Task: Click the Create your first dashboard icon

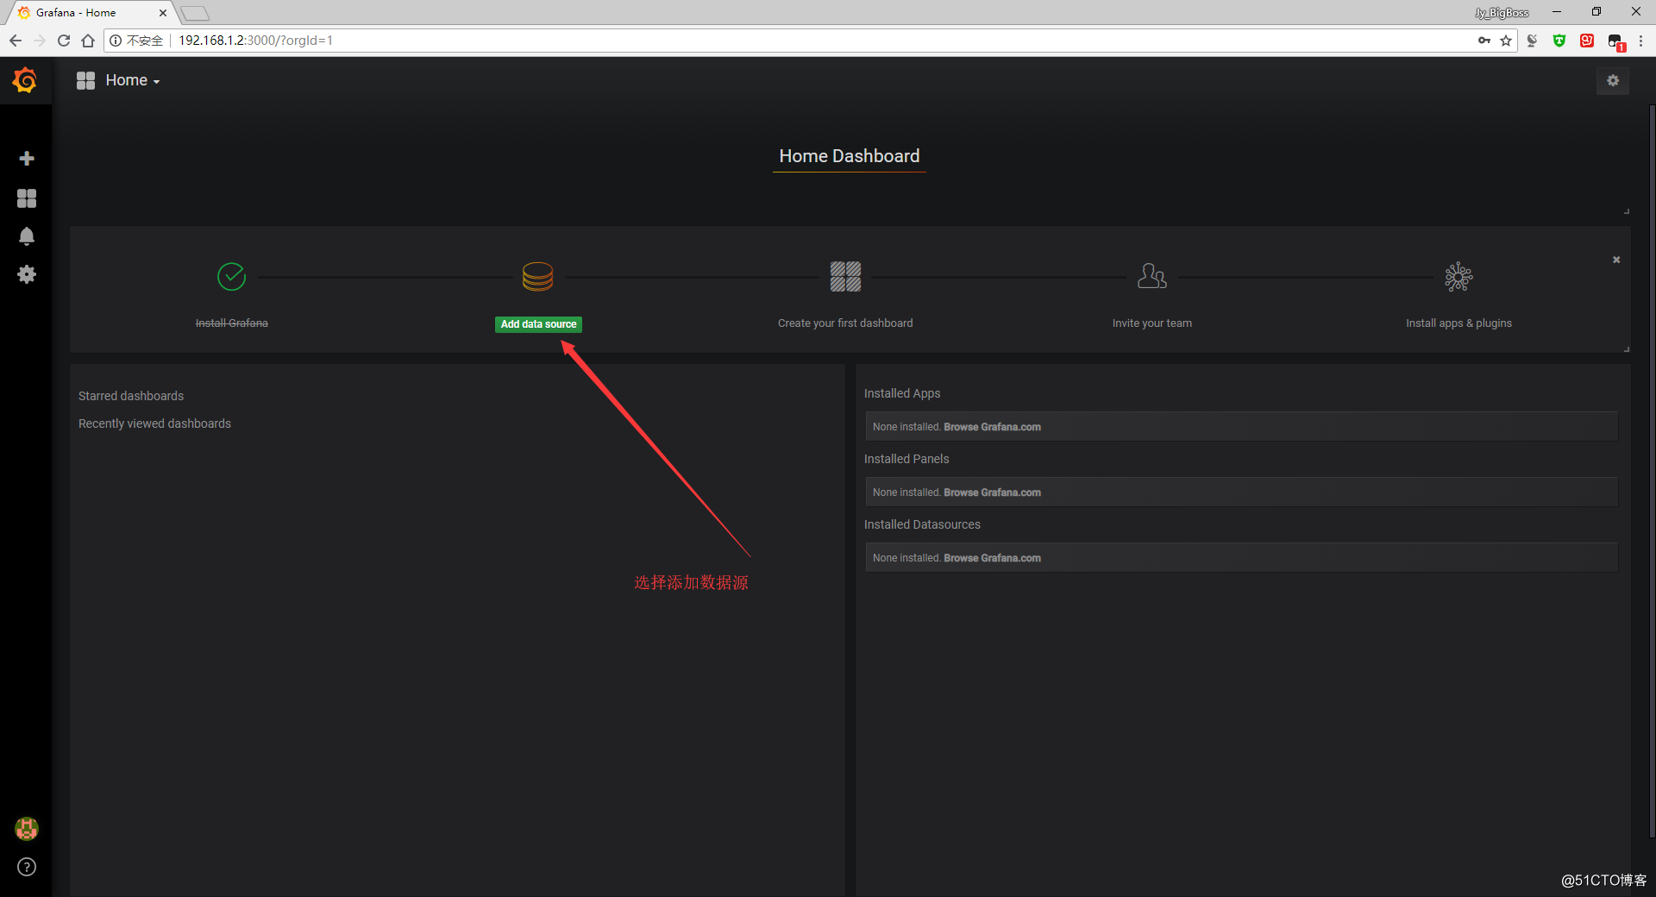Action: [x=845, y=277]
